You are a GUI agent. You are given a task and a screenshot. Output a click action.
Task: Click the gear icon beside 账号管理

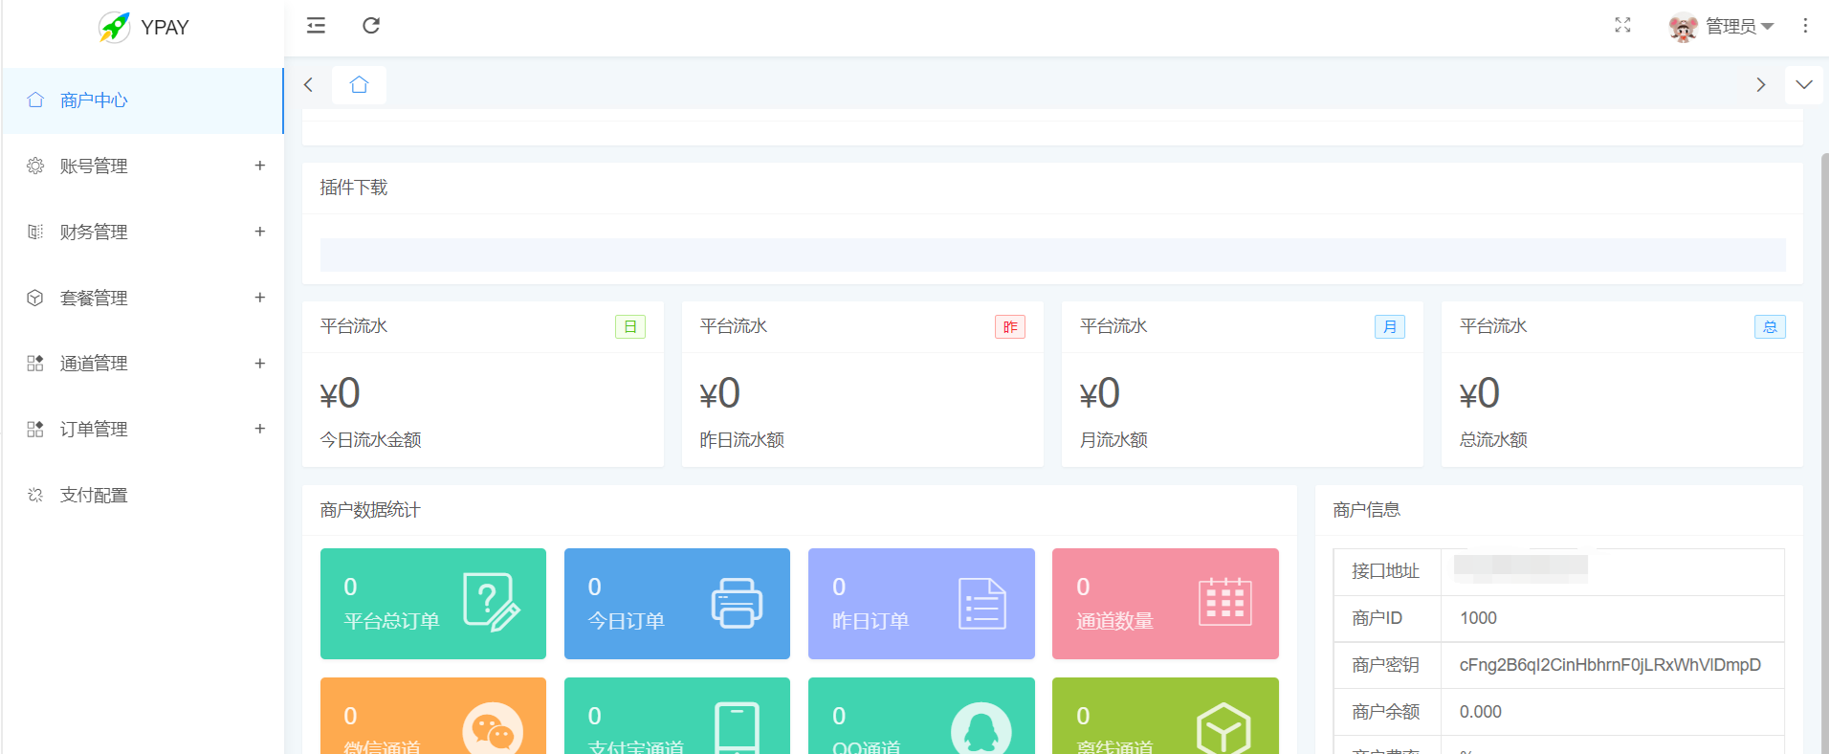click(x=35, y=166)
